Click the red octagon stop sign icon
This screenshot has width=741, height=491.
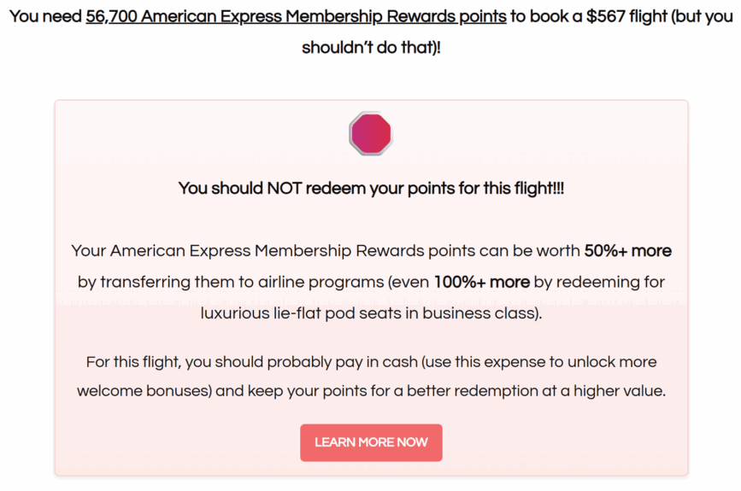371,133
